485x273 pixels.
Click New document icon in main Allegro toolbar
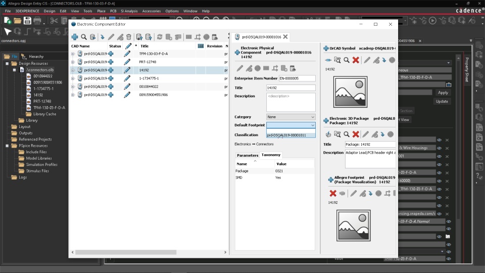click(x=8, y=21)
